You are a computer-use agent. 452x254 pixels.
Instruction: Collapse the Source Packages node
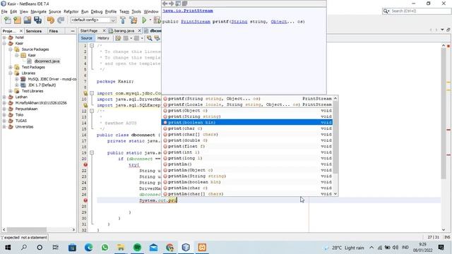pos(11,49)
